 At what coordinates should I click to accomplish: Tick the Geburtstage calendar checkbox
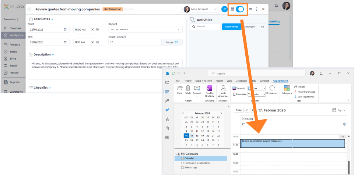tap(183, 168)
